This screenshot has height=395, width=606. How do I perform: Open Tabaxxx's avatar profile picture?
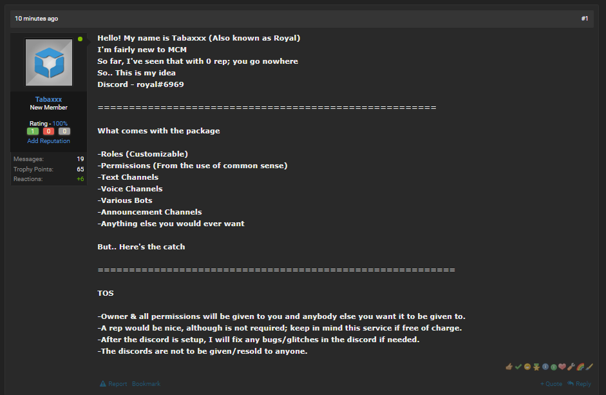(49, 63)
